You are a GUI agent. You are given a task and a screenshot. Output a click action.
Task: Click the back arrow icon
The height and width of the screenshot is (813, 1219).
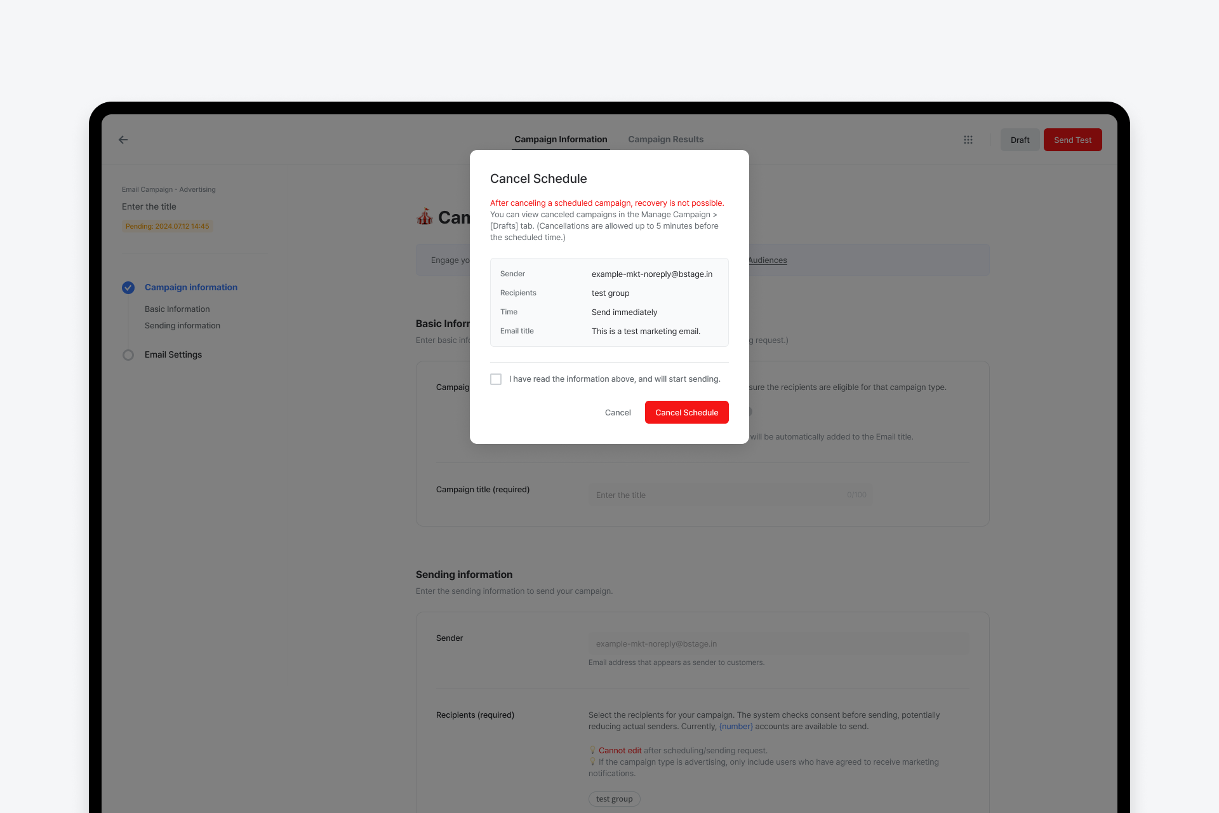click(123, 140)
